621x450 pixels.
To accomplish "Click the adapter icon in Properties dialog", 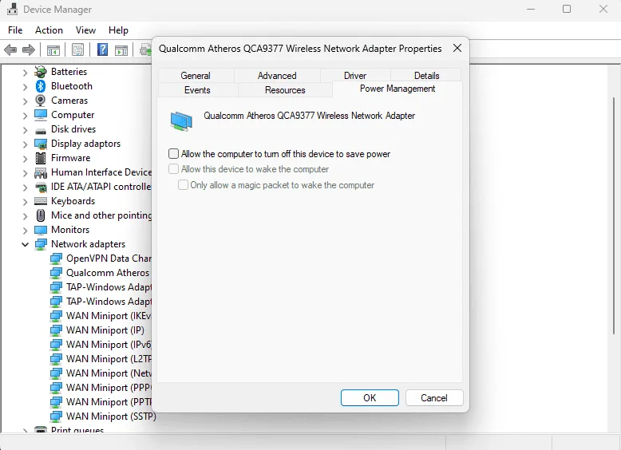I will pyautogui.click(x=181, y=121).
